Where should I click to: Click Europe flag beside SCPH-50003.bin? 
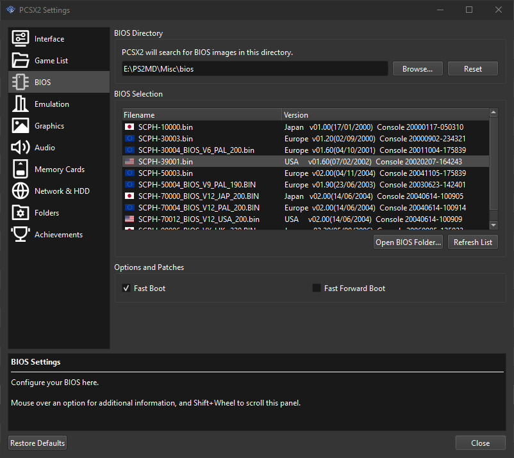click(129, 173)
